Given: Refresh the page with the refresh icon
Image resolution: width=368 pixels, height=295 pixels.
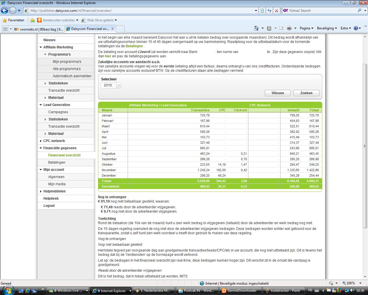Looking at the screenshot, I should point(269,11).
